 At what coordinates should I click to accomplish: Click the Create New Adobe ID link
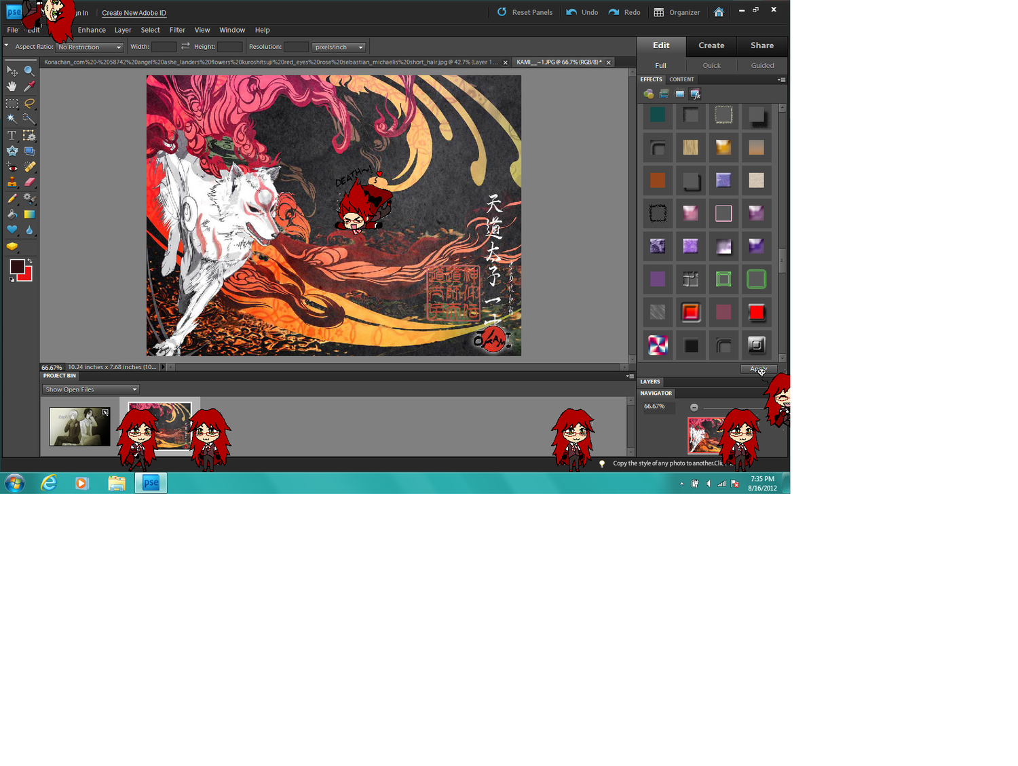(134, 13)
